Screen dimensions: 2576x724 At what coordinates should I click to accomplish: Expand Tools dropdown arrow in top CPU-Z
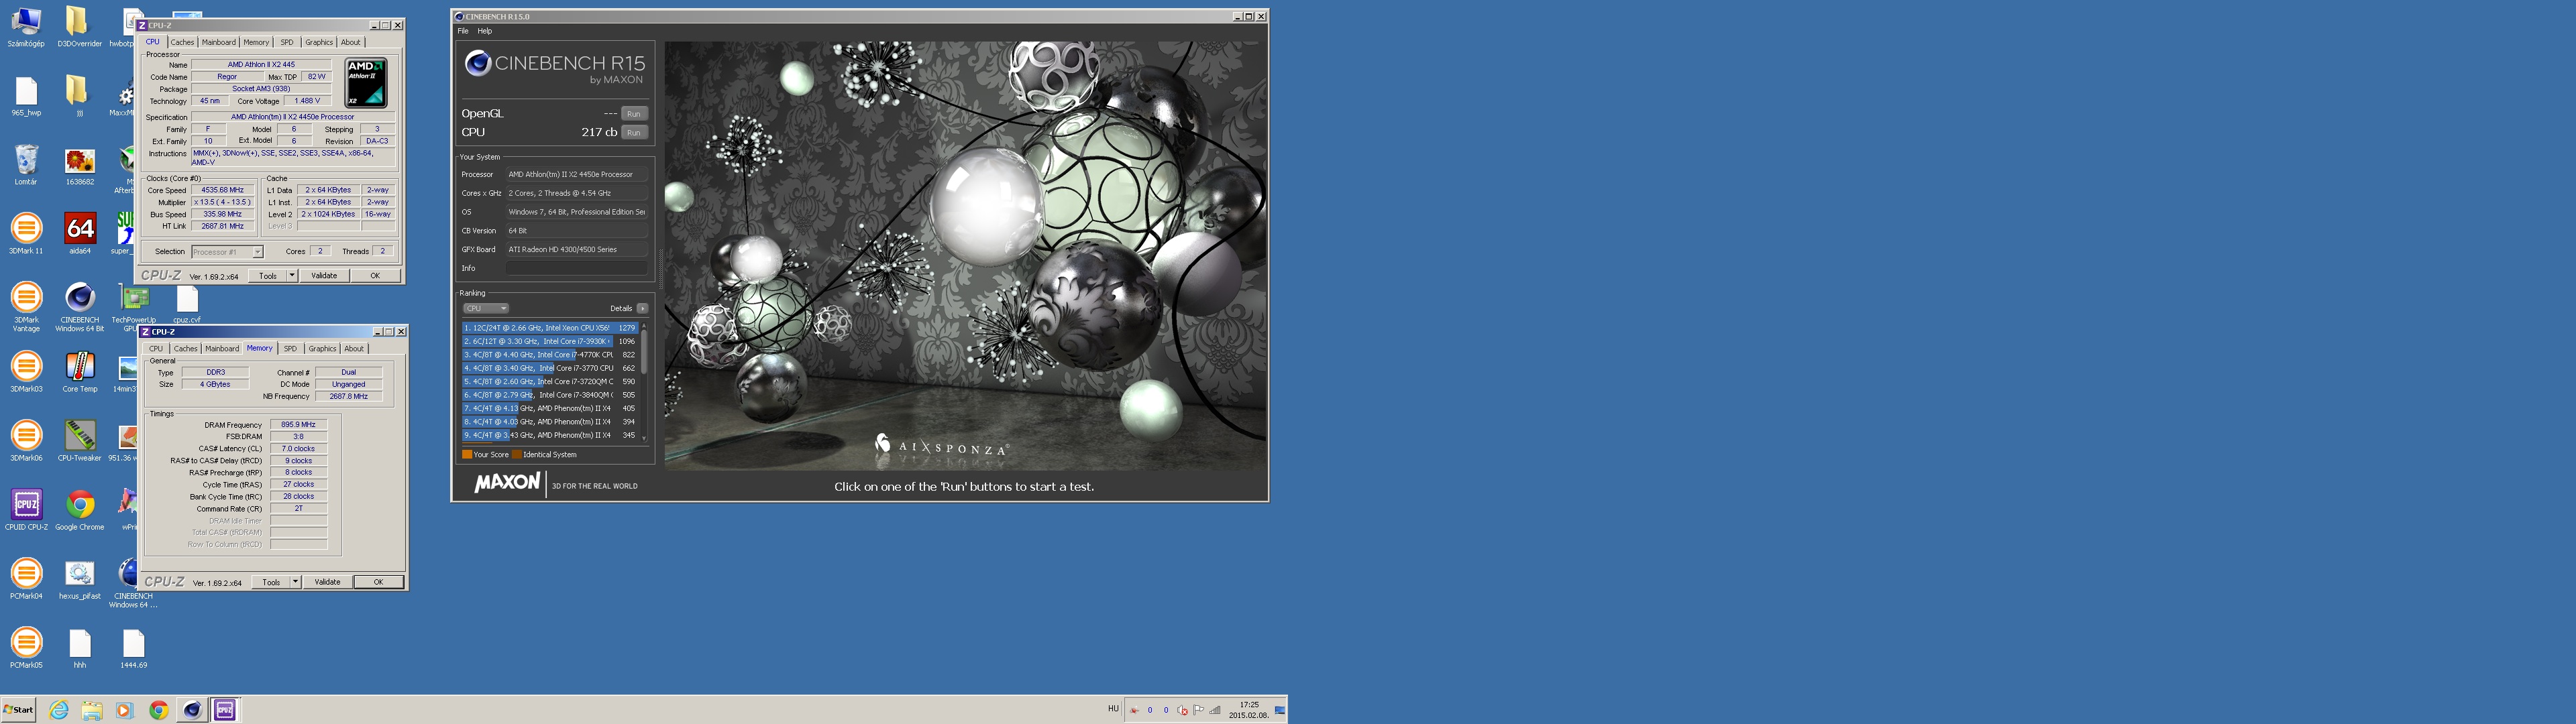point(292,276)
